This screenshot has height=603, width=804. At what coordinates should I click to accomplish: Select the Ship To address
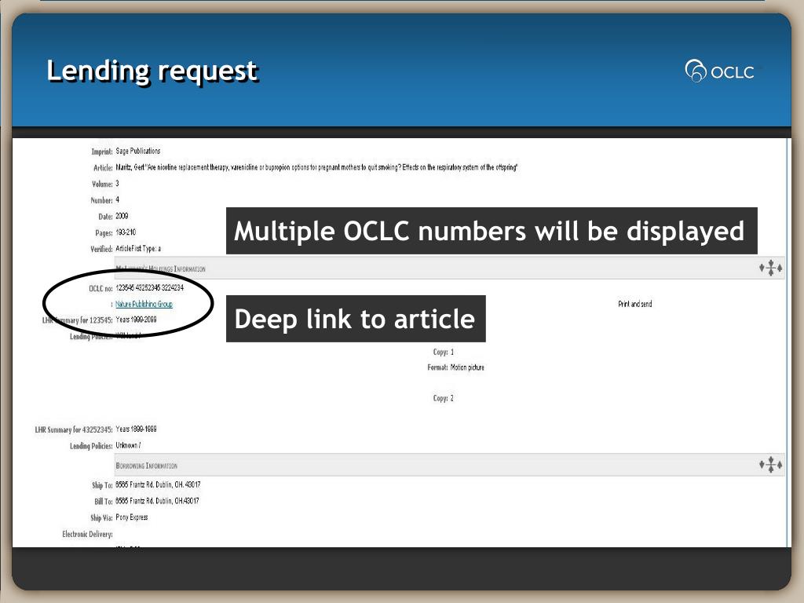158,484
